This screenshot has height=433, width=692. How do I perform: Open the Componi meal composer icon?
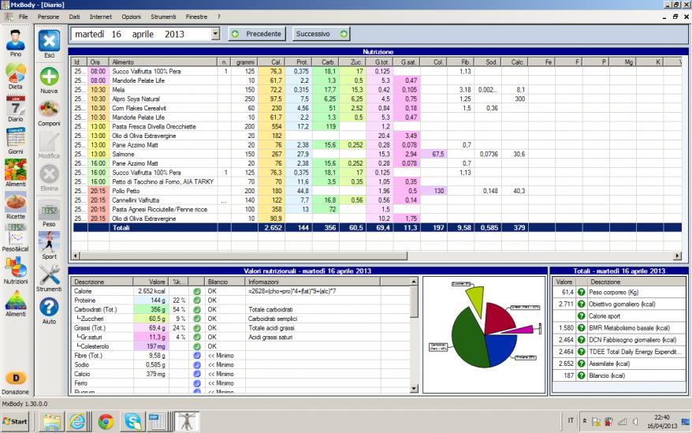click(49, 111)
